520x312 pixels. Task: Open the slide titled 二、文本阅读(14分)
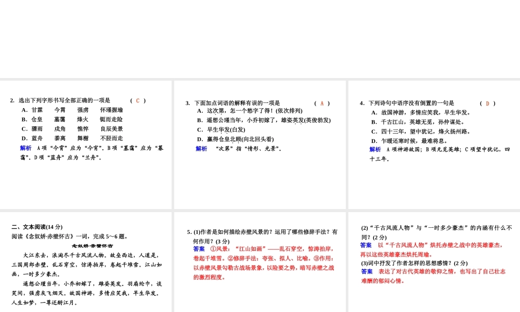pyautogui.click(x=86, y=262)
